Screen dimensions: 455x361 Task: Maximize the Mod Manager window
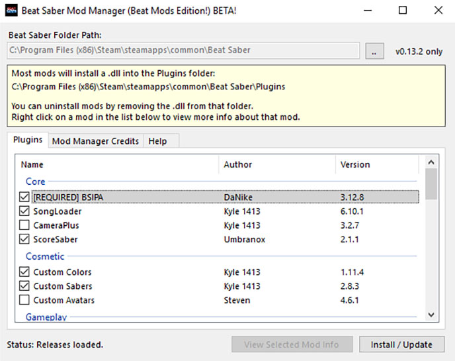[x=403, y=11]
